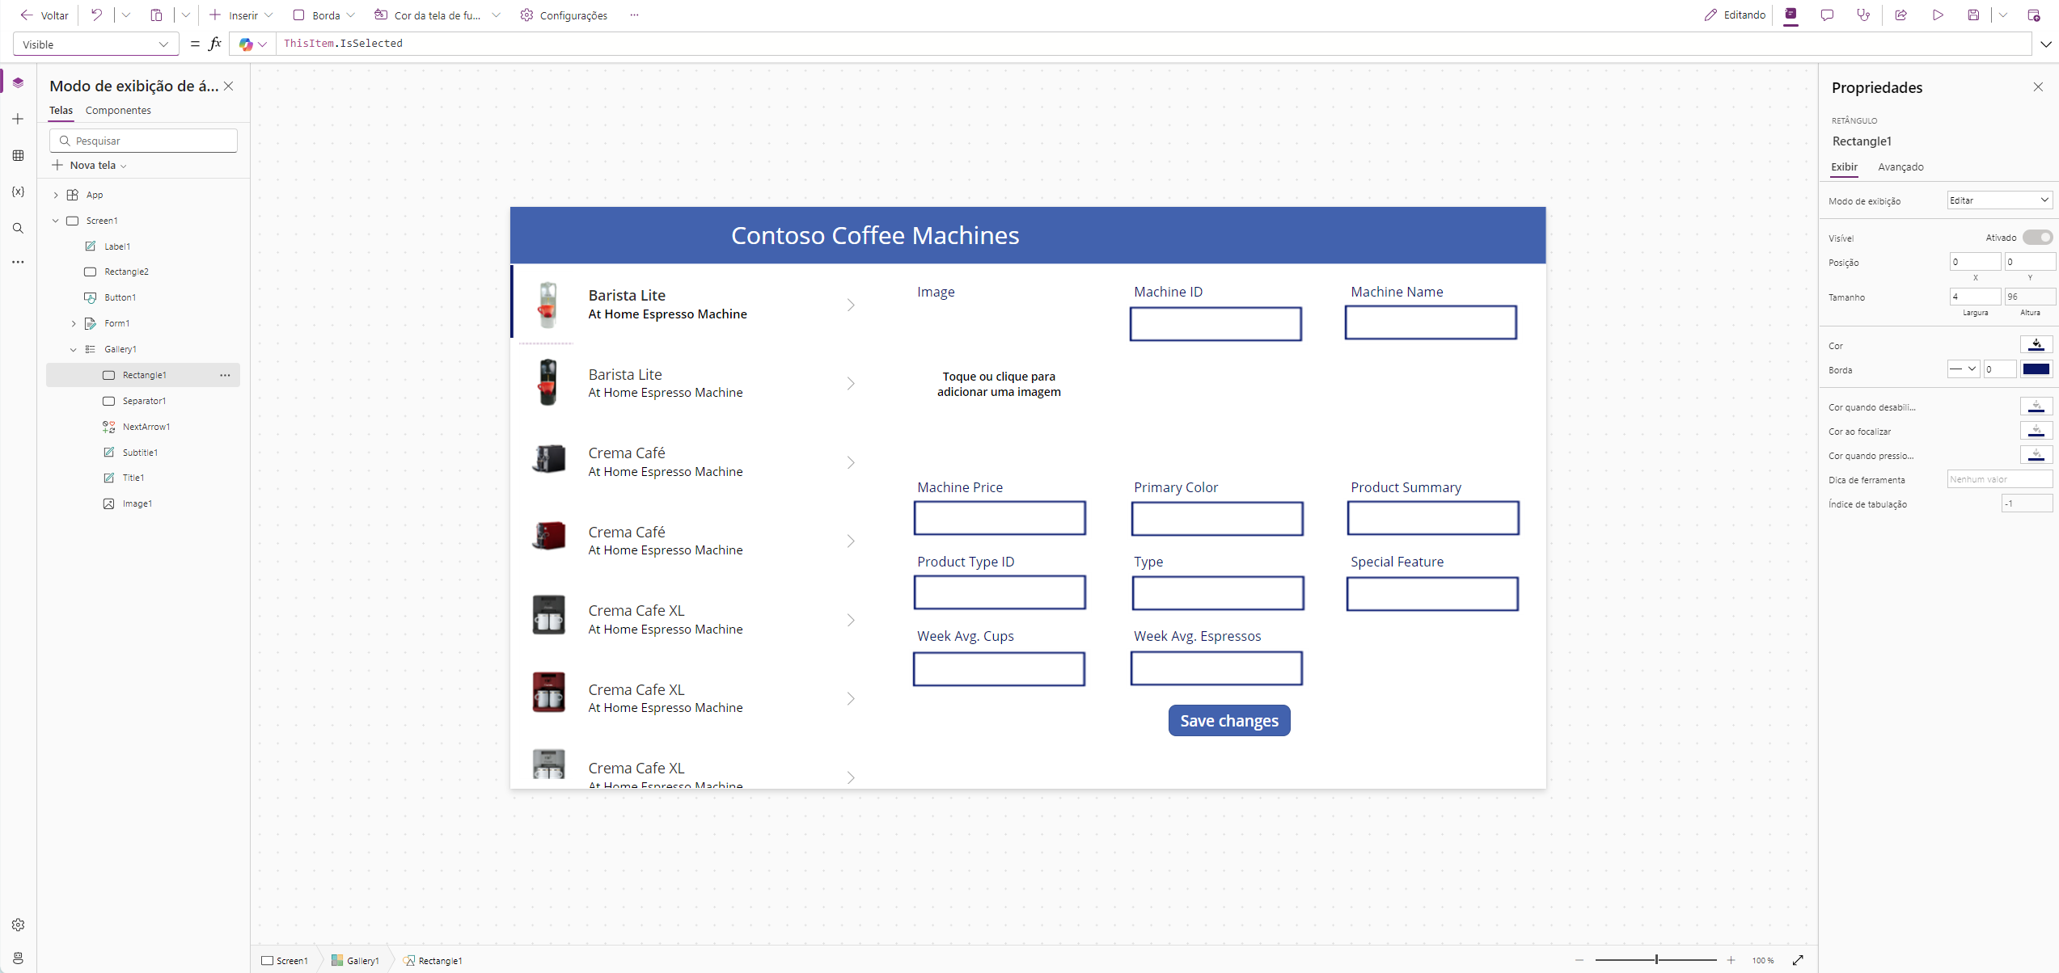Switch to the Avançado tab

click(x=1900, y=167)
